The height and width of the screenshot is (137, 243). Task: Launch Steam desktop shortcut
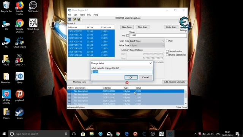point(20,113)
